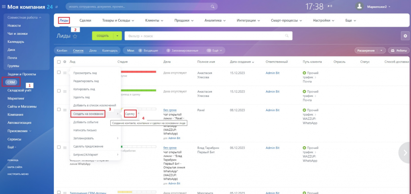Select Сделку in the submenu
Image resolution: width=411 pixels, height=194 pixels.
130,114
